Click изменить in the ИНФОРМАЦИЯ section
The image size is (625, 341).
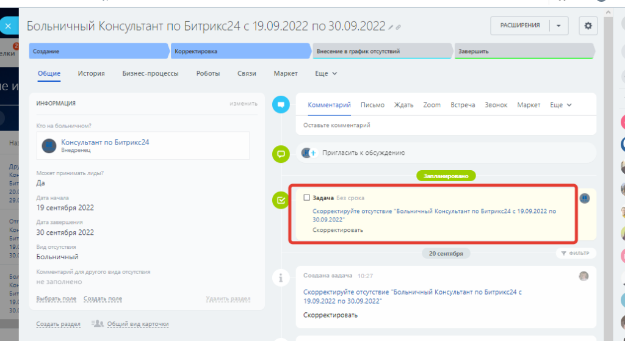(x=244, y=104)
